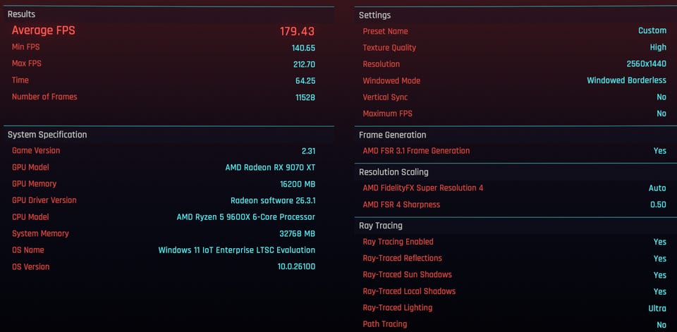Toggle the Path Tracing No value
677x332 pixels.
[x=661, y=325]
